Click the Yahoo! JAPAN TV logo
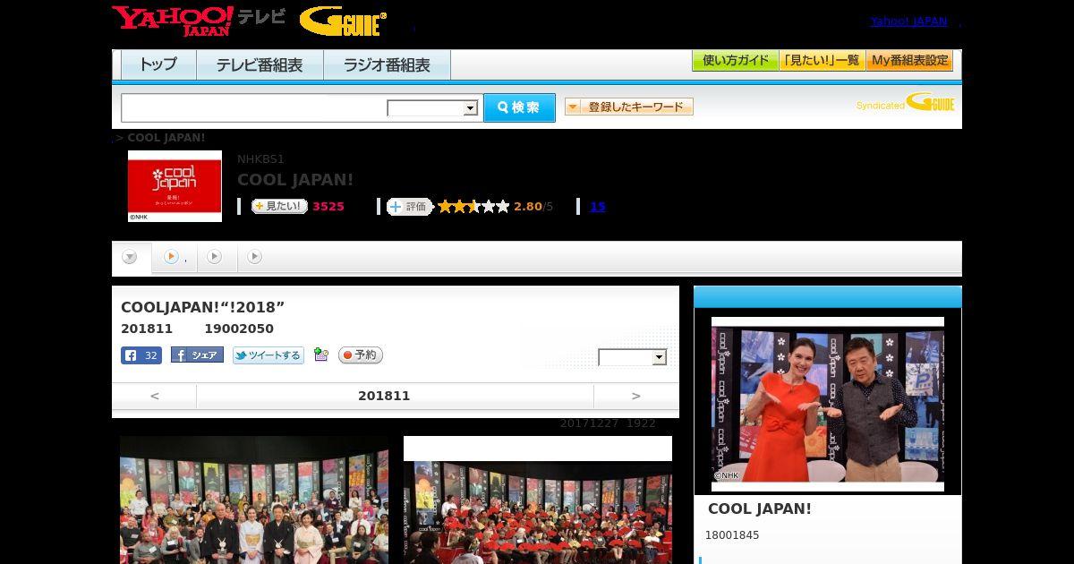Image resolution: width=1074 pixels, height=564 pixels. tap(199, 21)
